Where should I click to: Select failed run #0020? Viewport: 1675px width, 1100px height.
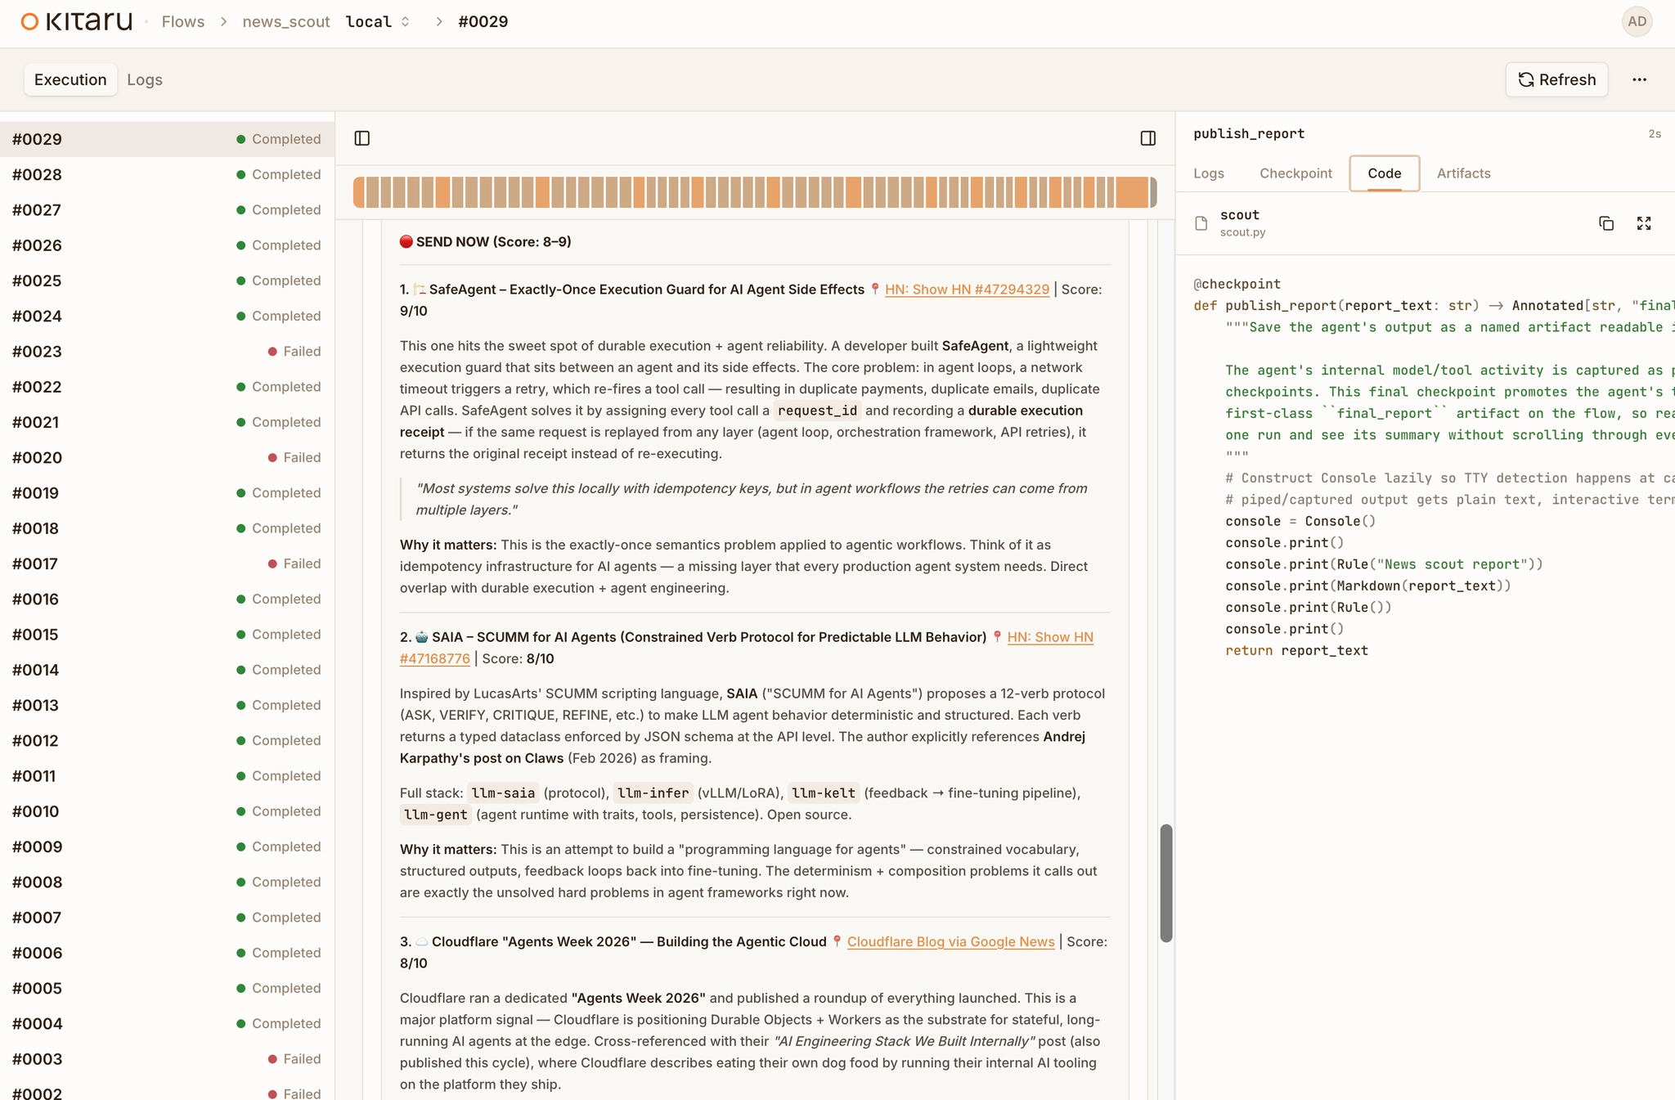coord(167,457)
